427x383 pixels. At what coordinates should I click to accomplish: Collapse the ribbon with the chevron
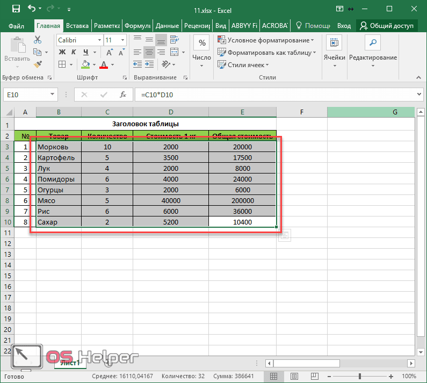click(418, 78)
